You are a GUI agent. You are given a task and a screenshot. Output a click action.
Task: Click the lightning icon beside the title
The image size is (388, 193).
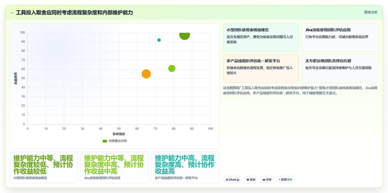[12, 12]
